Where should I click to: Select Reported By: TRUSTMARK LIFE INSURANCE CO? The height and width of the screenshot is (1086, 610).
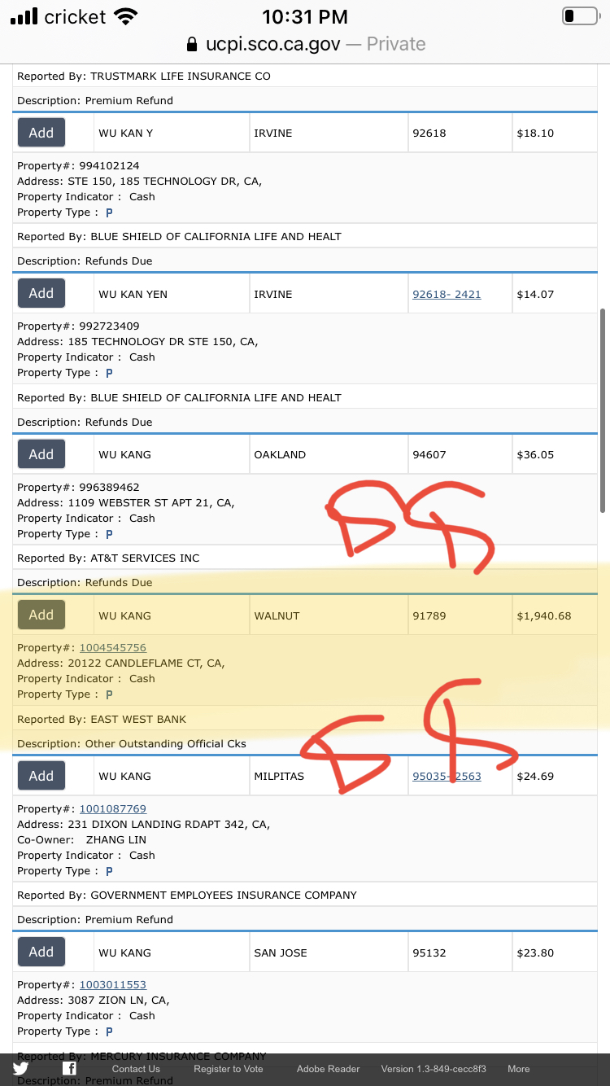click(144, 76)
